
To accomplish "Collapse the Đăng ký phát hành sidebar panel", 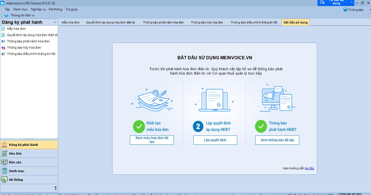I will click(x=55, y=22).
